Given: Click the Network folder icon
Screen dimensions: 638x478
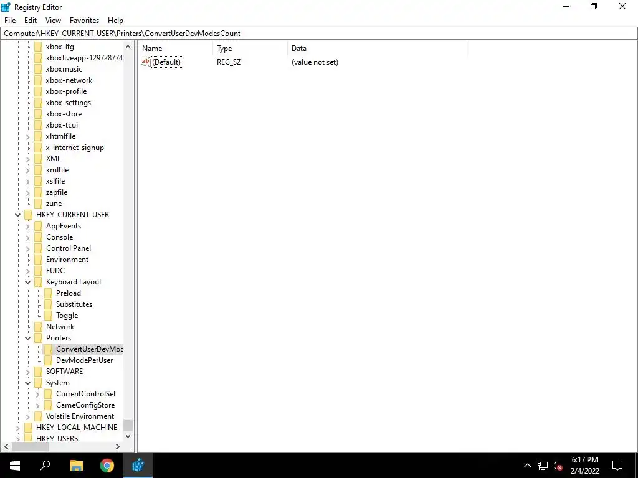Looking at the screenshot, I should coord(38,327).
